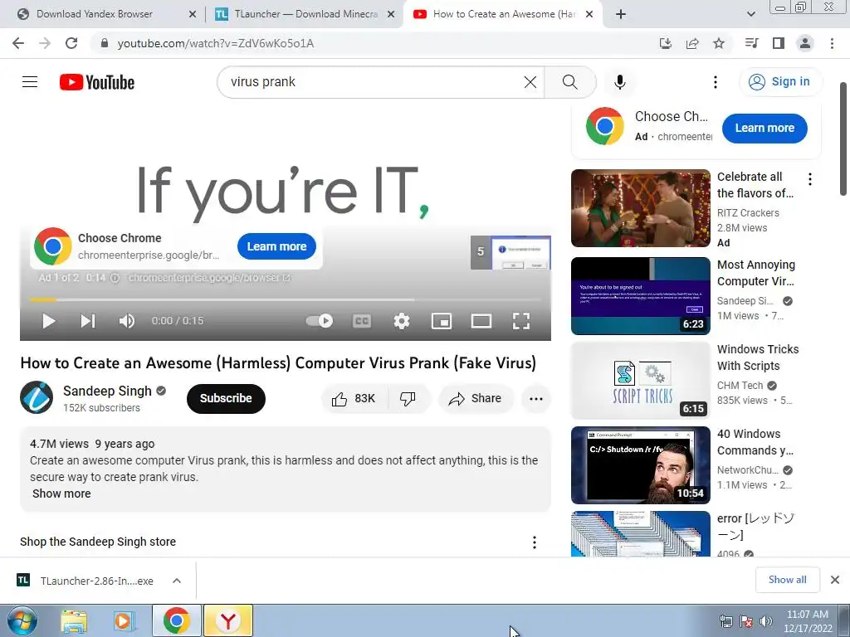Open more actions ellipsis under video
The image size is (850, 637).
pyautogui.click(x=535, y=399)
